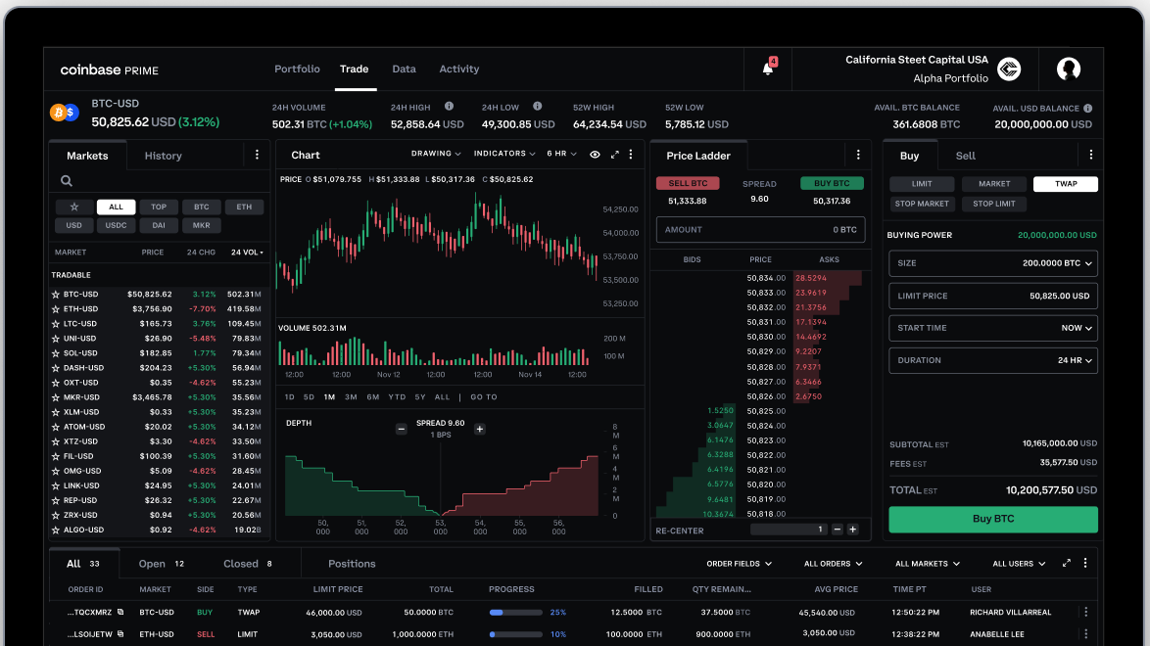1150x646 pixels.
Task: Click RE-CENTER on price ladder
Action: 679,531
